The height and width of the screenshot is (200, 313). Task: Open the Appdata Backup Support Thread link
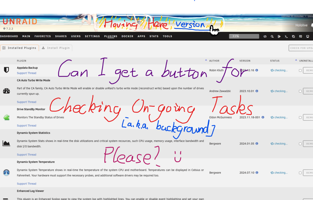(x=27, y=73)
